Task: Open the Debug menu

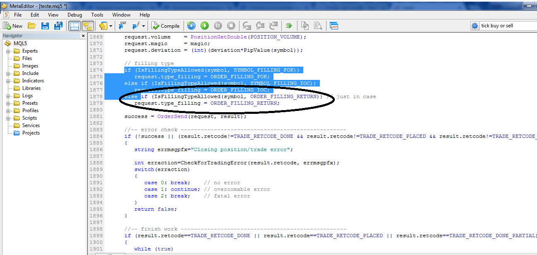Action: click(x=75, y=14)
